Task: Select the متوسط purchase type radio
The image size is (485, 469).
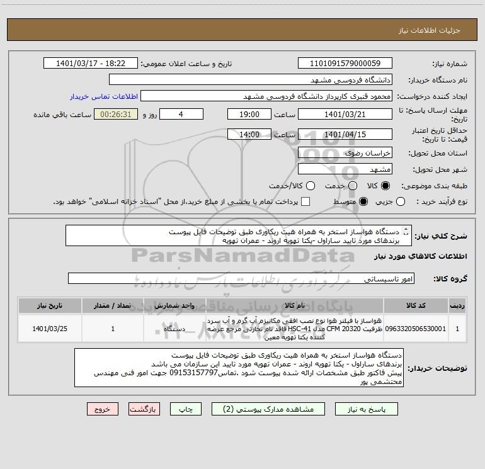Action: pyautogui.click(x=363, y=201)
